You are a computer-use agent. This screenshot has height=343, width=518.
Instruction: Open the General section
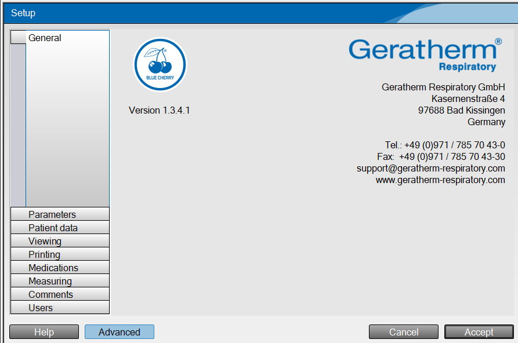coord(60,38)
